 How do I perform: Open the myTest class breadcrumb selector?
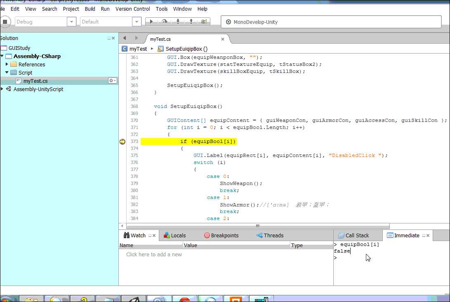coord(134,49)
